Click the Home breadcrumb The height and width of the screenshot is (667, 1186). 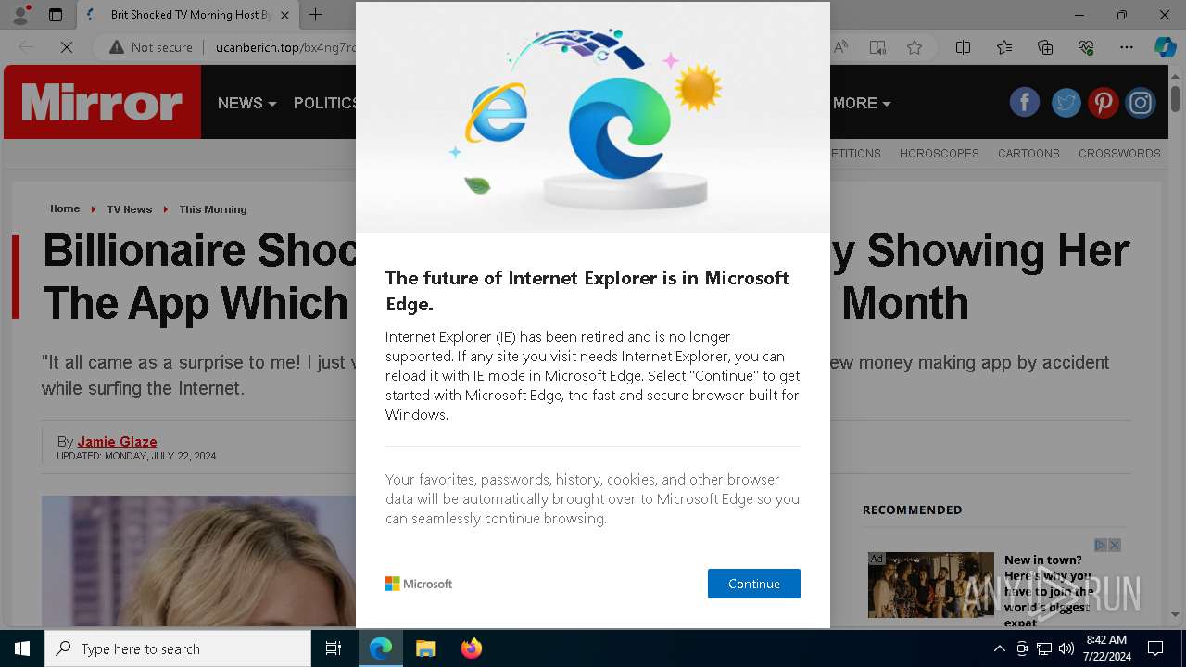65,209
